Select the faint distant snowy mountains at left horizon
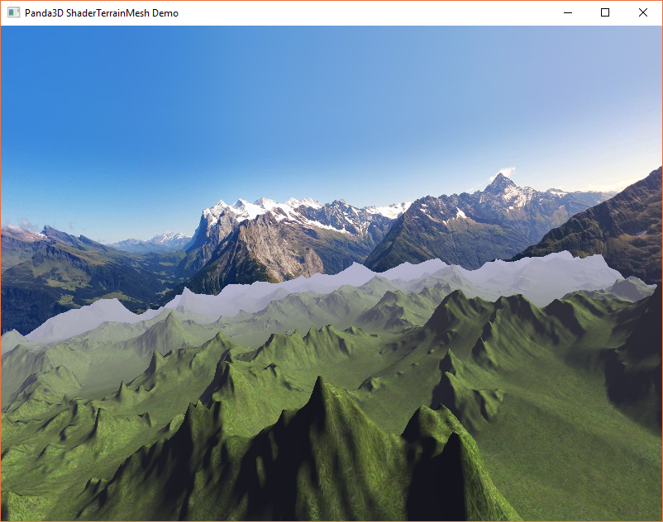 [165, 240]
